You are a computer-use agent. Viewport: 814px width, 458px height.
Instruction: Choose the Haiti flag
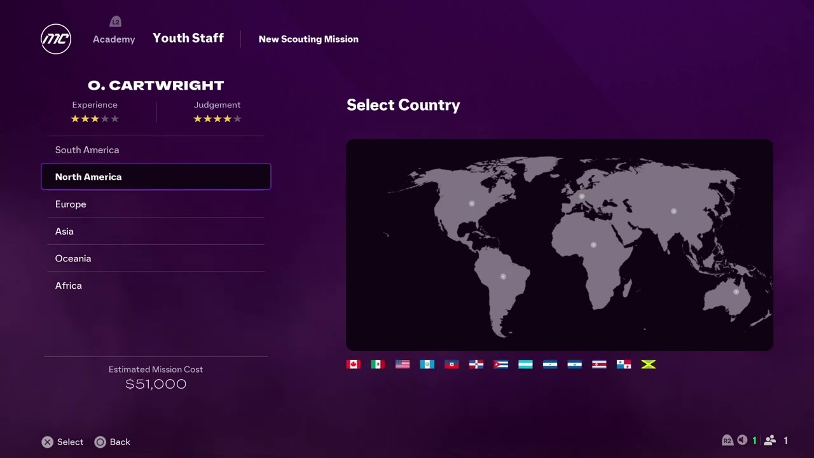pos(452,364)
